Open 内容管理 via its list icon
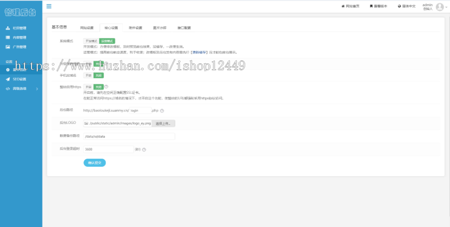The height and width of the screenshot is (227, 450). point(7,37)
